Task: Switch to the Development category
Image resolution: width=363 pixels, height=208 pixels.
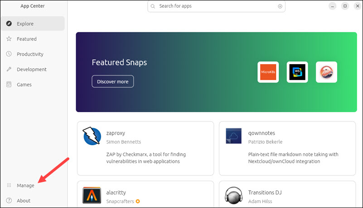Action: [x=33, y=69]
